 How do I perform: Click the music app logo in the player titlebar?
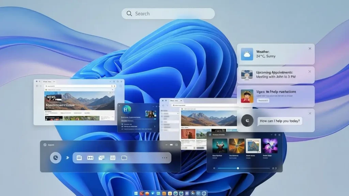(x=210, y=135)
